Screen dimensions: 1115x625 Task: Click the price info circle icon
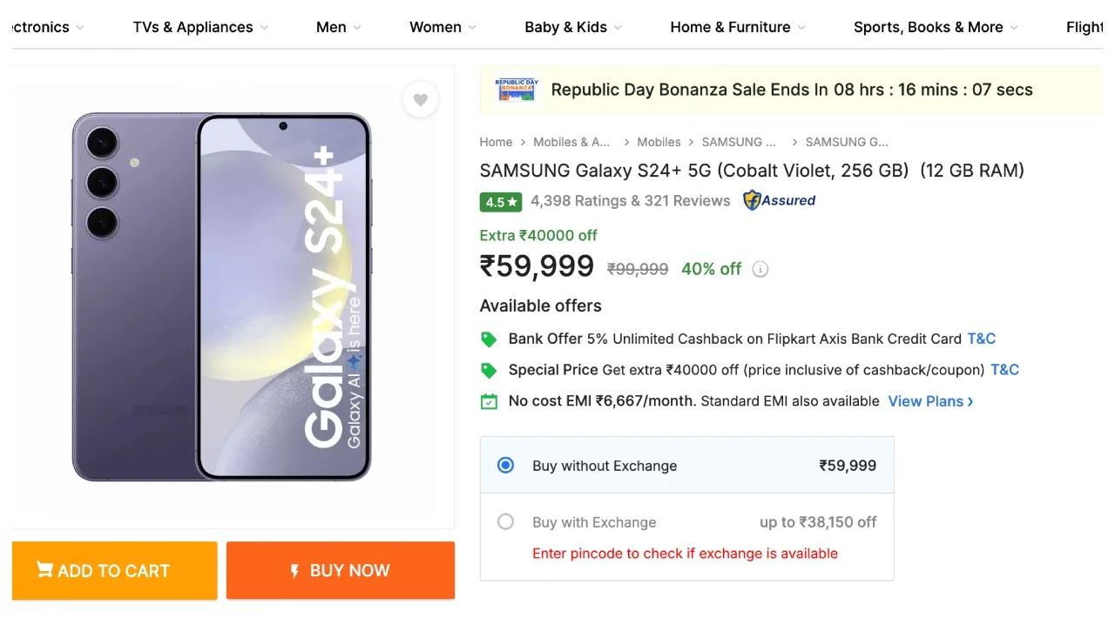tap(760, 269)
